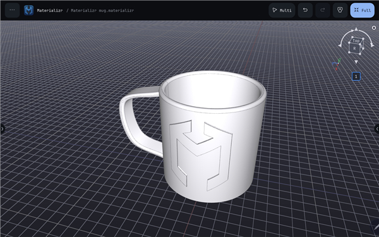This screenshot has height=237, width=379.
Task: Click the small circle icon near view cube
Action: point(374,28)
